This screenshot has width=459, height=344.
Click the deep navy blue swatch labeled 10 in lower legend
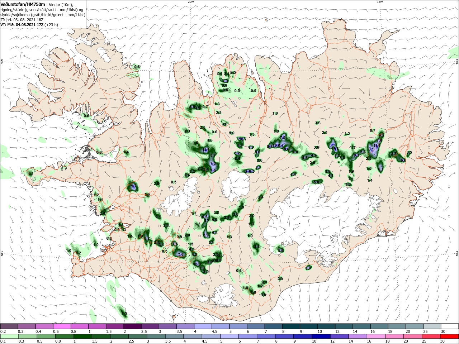click(321, 336)
